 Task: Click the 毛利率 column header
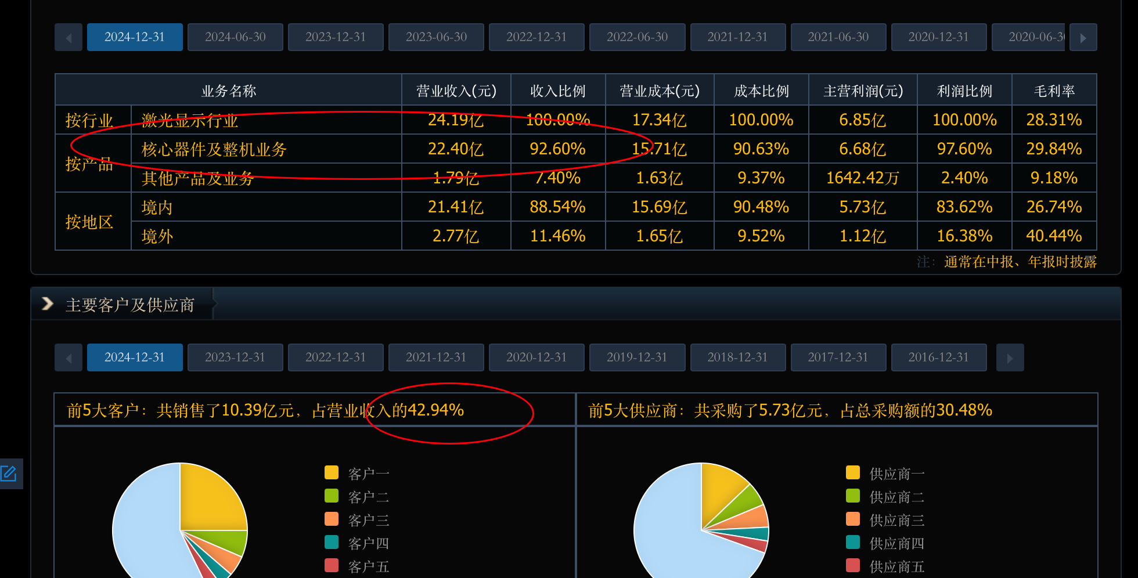coord(1054,91)
